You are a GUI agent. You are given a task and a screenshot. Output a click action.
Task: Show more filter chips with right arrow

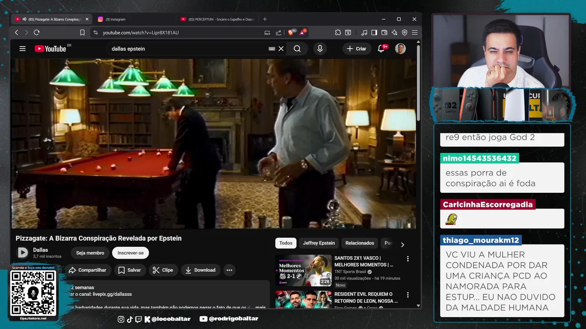402,244
